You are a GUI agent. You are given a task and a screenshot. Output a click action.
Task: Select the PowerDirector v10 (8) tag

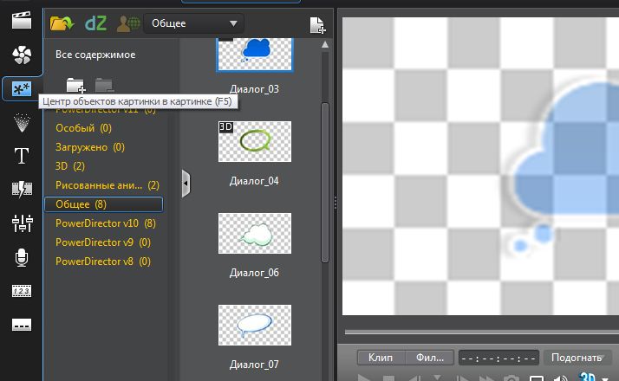(105, 223)
